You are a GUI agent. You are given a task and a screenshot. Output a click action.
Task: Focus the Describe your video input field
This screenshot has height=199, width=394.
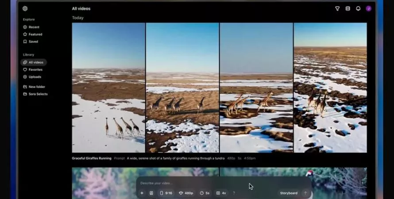pyautogui.click(x=224, y=183)
